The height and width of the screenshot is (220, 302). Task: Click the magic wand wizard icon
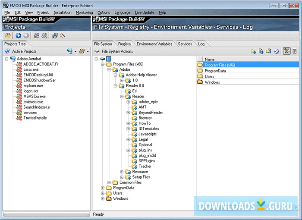pyautogui.click(x=63, y=36)
